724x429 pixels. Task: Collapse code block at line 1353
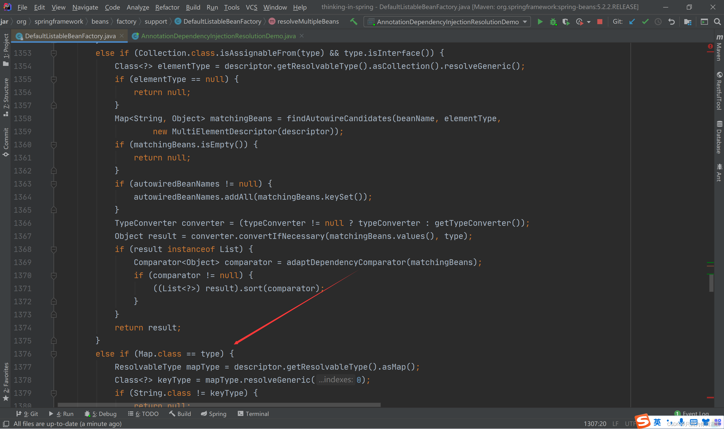point(54,53)
